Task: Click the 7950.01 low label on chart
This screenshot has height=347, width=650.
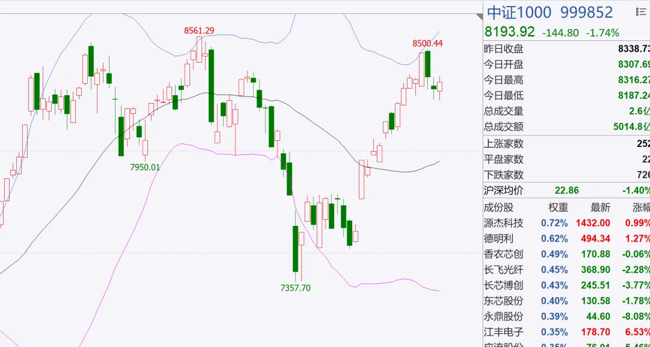Action: pyautogui.click(x=144, y=167)
